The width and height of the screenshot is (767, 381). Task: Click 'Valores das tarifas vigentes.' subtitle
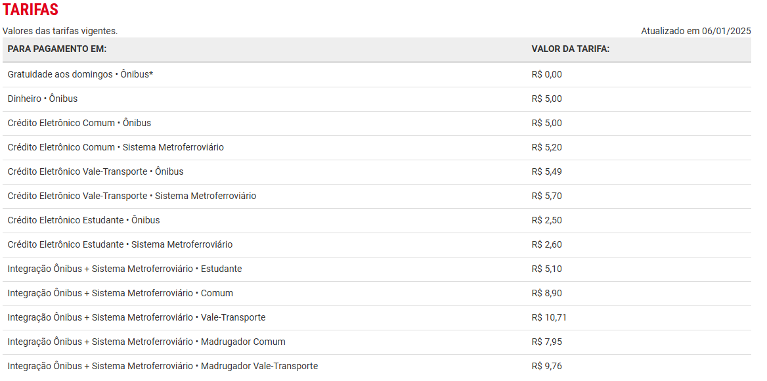(x=60, y=31)
